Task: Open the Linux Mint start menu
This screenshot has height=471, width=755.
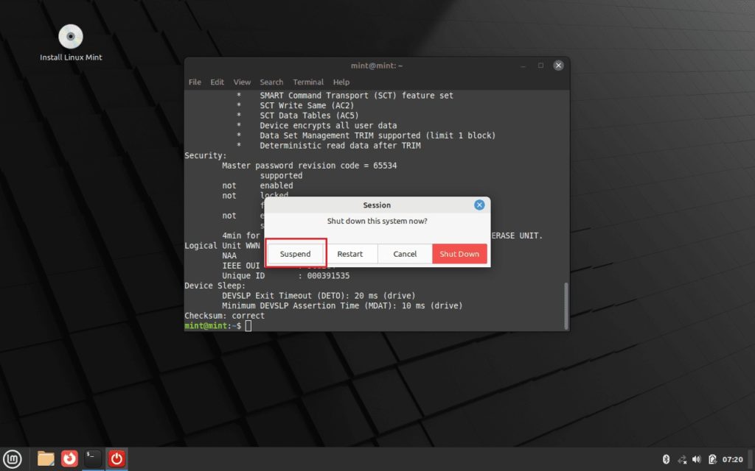Action: point(12,459)
